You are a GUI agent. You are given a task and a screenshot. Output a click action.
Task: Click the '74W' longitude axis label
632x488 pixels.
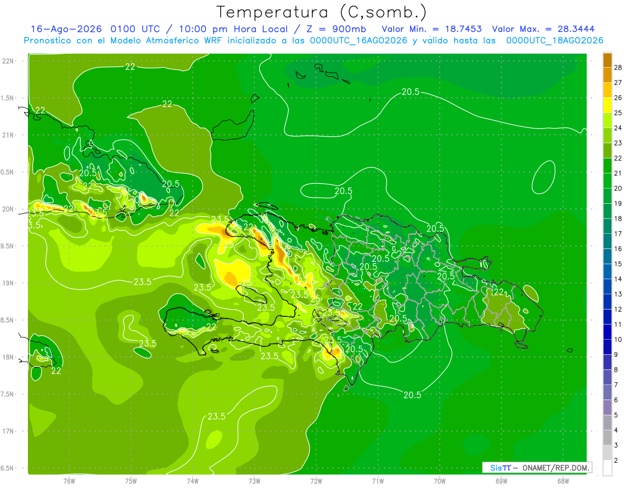(x=193, y=480)
